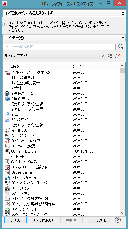Click the DGN クリップ境界を削除 icon
The image size is (128, 230).
coord(7,199)
